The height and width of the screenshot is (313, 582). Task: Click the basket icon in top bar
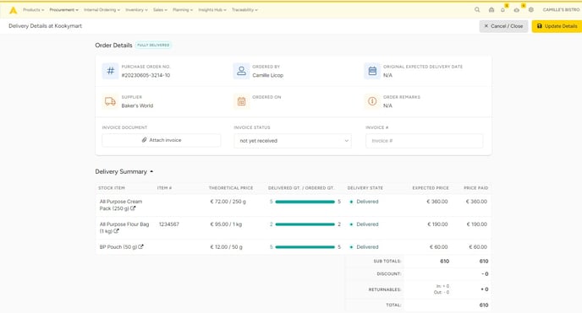pos(491,10)
